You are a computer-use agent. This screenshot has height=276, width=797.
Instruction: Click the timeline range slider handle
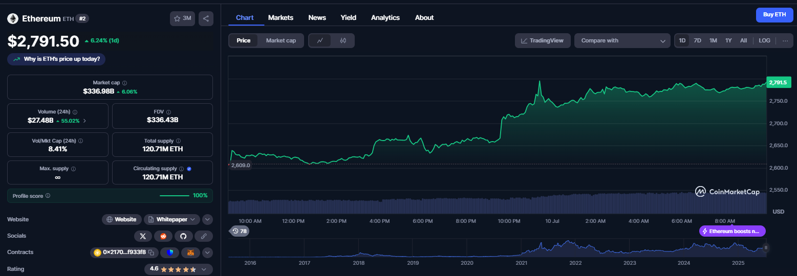coord(766,247)
